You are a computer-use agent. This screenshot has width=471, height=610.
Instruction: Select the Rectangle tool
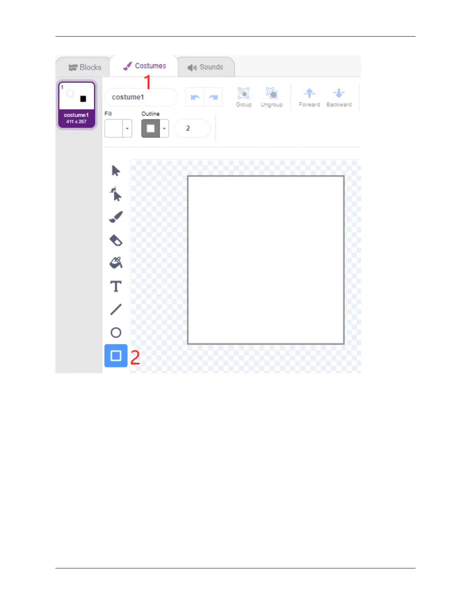(116, 355)
